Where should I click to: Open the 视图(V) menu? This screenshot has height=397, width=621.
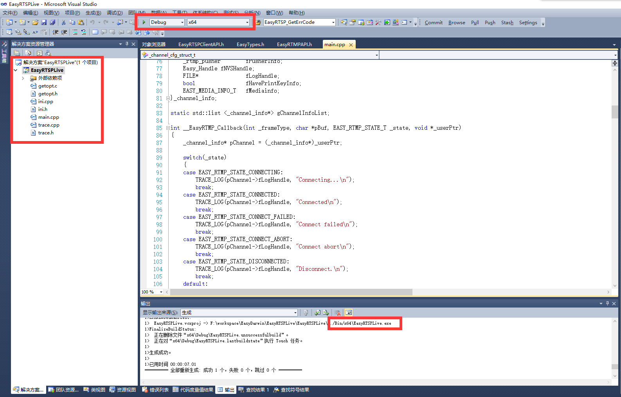tap(51, 13)
